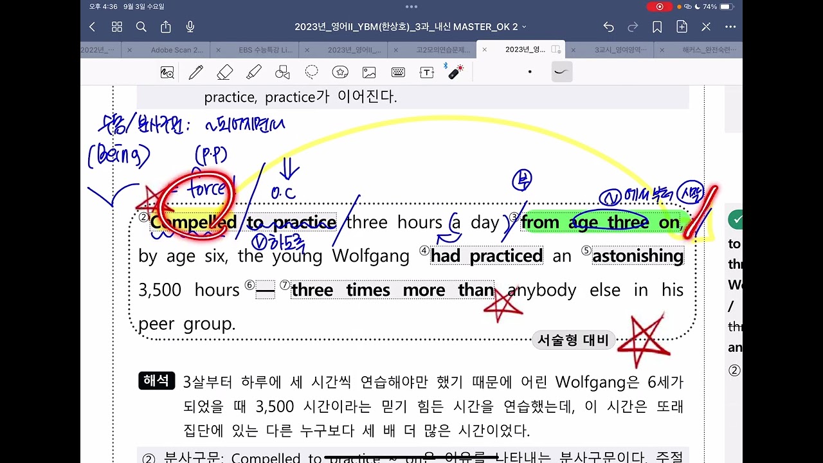Tap the red screen recording indicator
Viewport: 823px width, 463px height.
click(x=659, y=6)
